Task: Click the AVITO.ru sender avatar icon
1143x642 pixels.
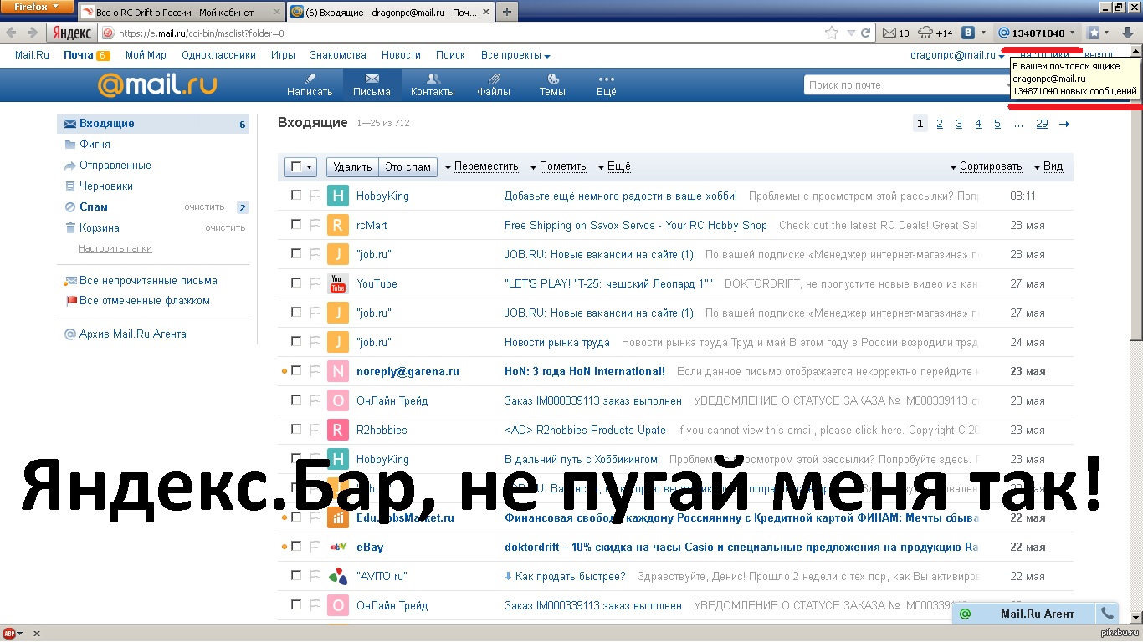Action: pos(337,576)
